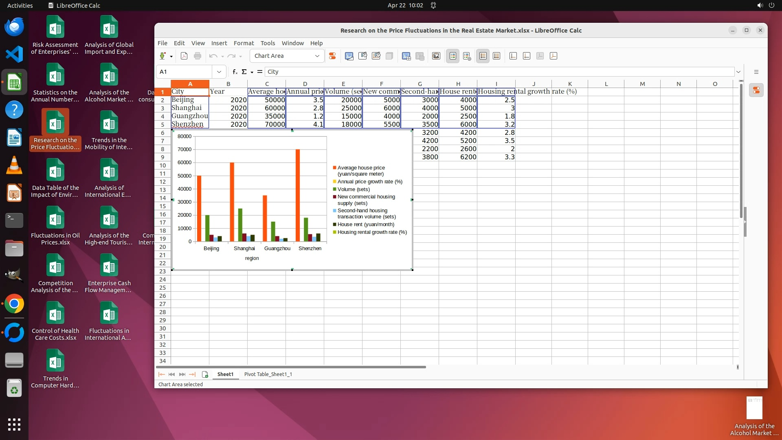Switch to Pivot Table_Sheet1_1 sheet tab

pos(268,374)
